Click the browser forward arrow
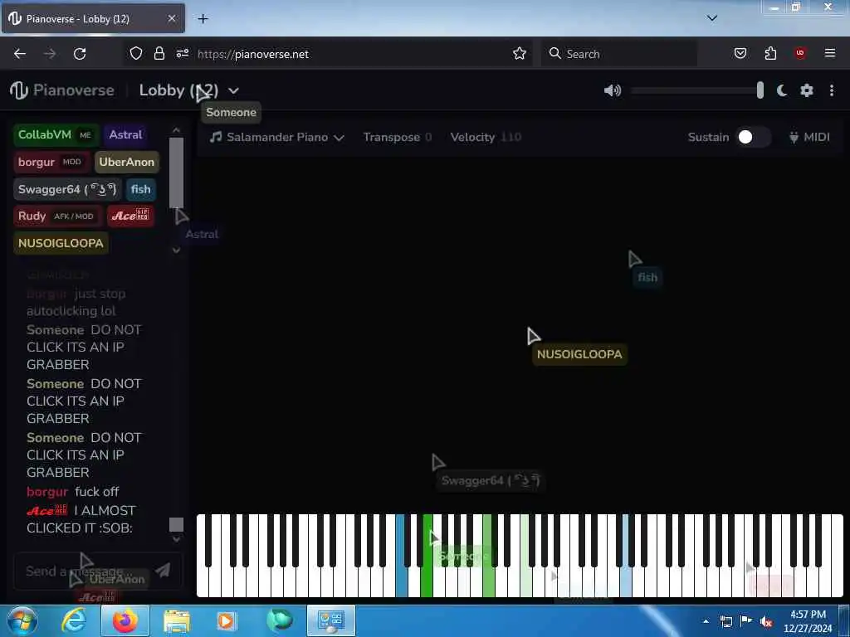Image resolution: width=850 pixels, height=637 pixels. click(50, 54)
